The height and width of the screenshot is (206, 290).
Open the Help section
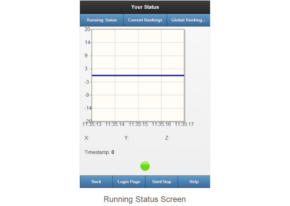click(x=194, y=182)
